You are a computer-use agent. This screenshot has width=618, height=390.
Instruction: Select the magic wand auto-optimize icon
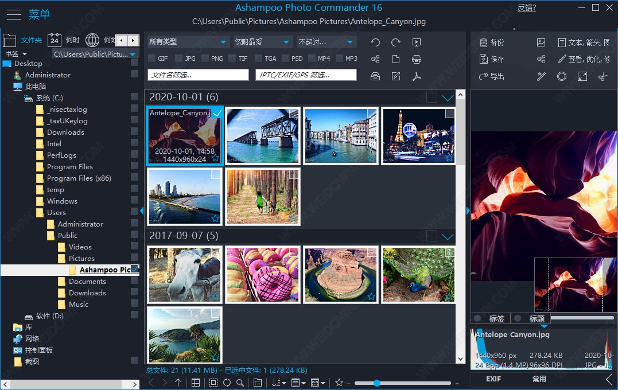[541, 77]
